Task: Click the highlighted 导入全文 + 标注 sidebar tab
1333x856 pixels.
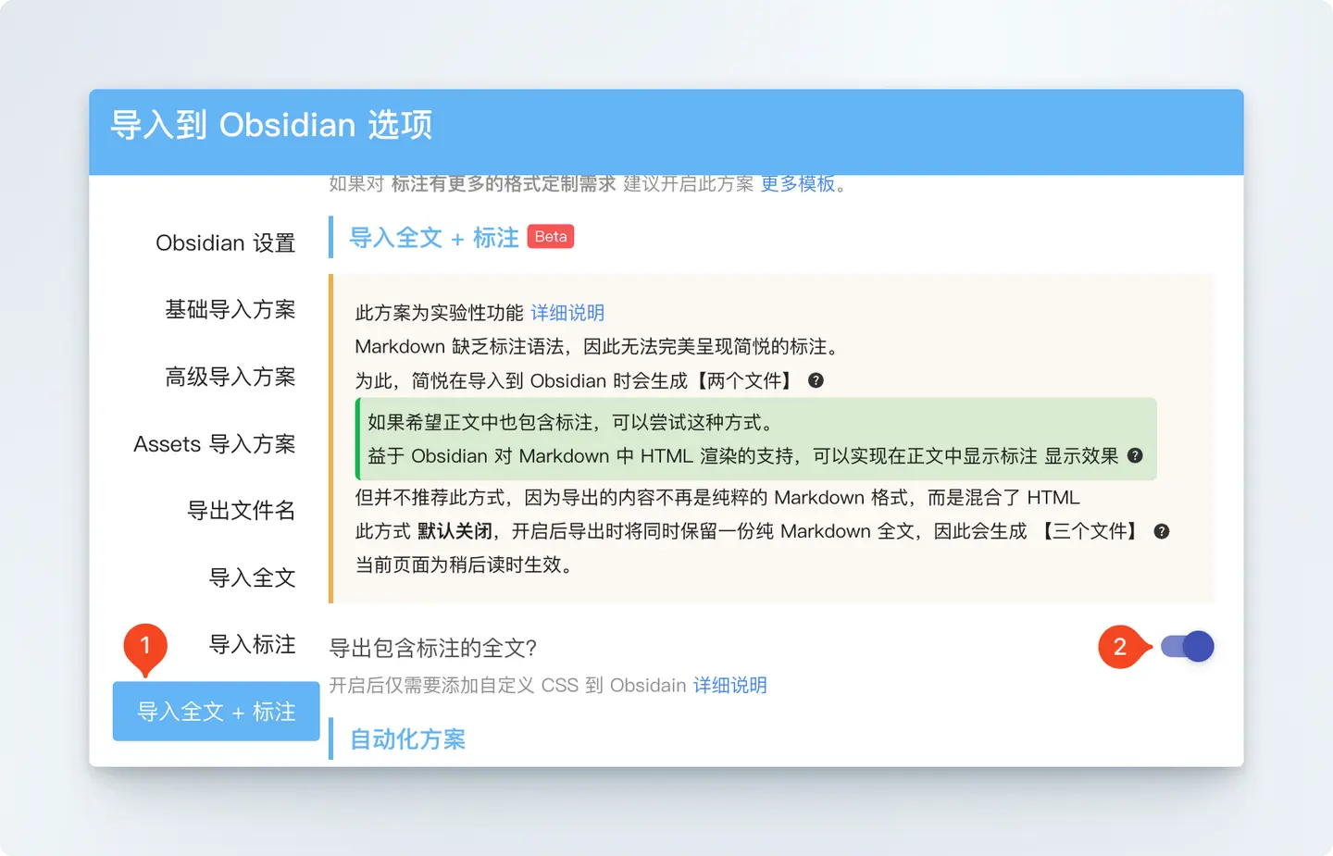Action: (x=216, y=712)
